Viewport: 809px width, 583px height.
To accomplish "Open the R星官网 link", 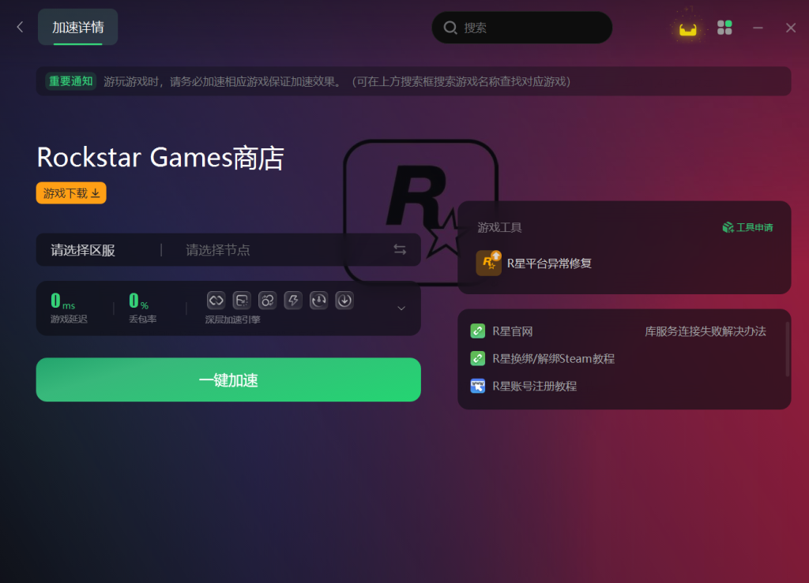I will click(x=512, y=331).
